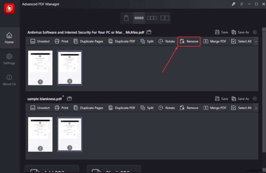Screen dimensions: 266x173
Task: Select page 1 thumbnail of McAfee.pdf
Action: pyautogui.click(x=40, y=68)
